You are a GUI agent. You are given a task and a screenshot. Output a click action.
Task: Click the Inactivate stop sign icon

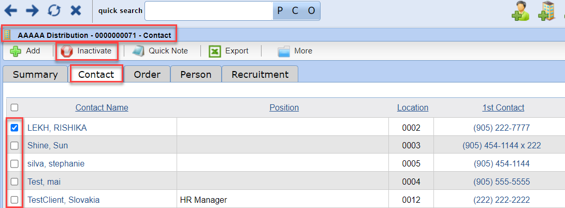(x=67, y=51)
